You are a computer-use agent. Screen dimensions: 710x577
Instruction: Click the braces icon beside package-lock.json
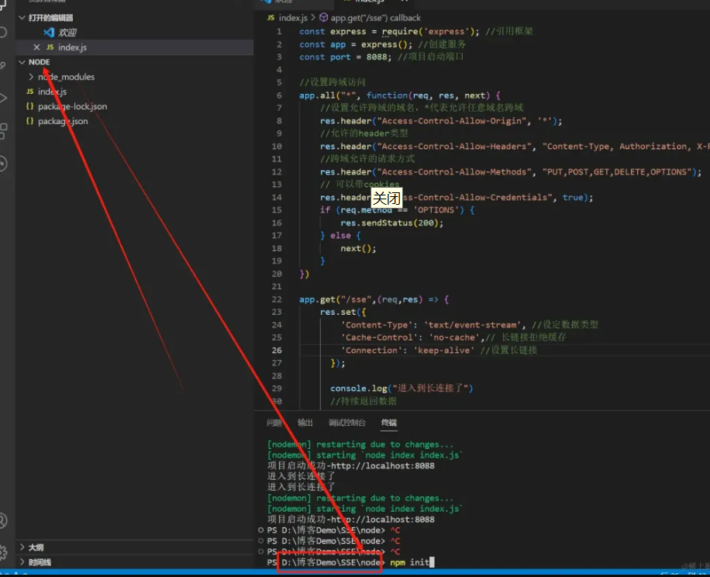(30, 106)
